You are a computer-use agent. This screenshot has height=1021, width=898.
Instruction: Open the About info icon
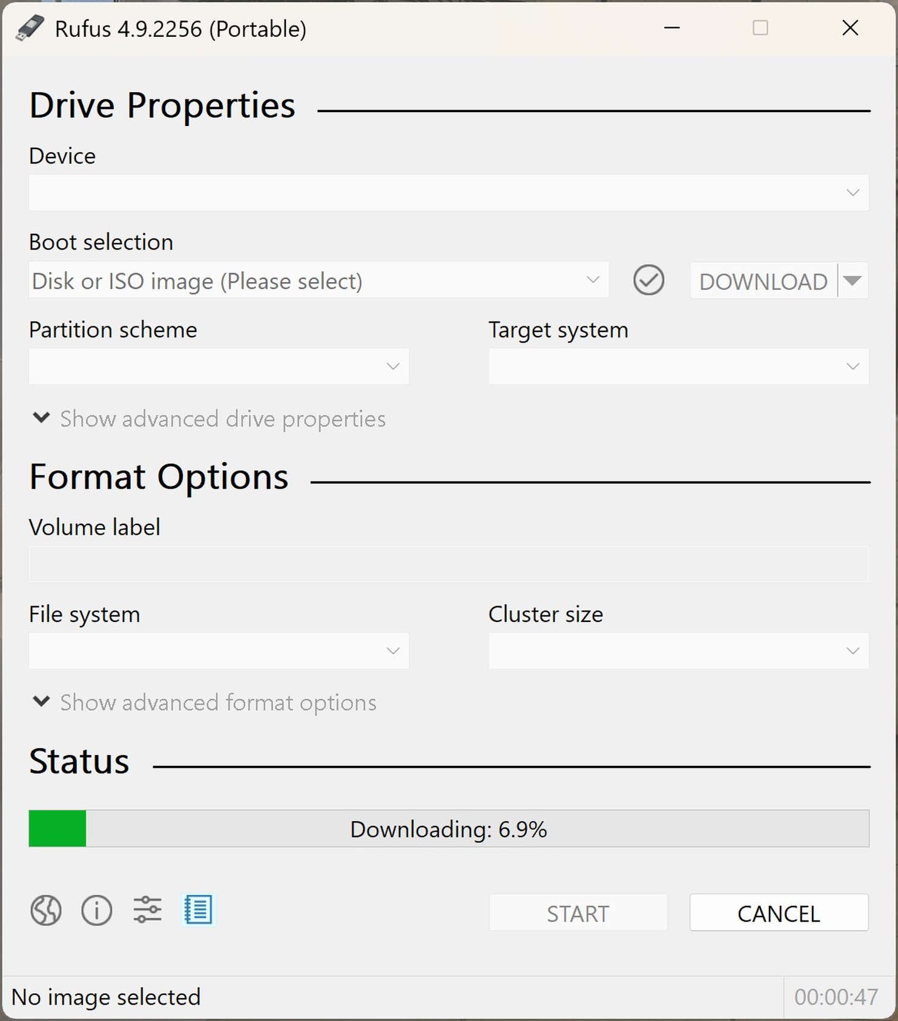(x=97, y=910)
